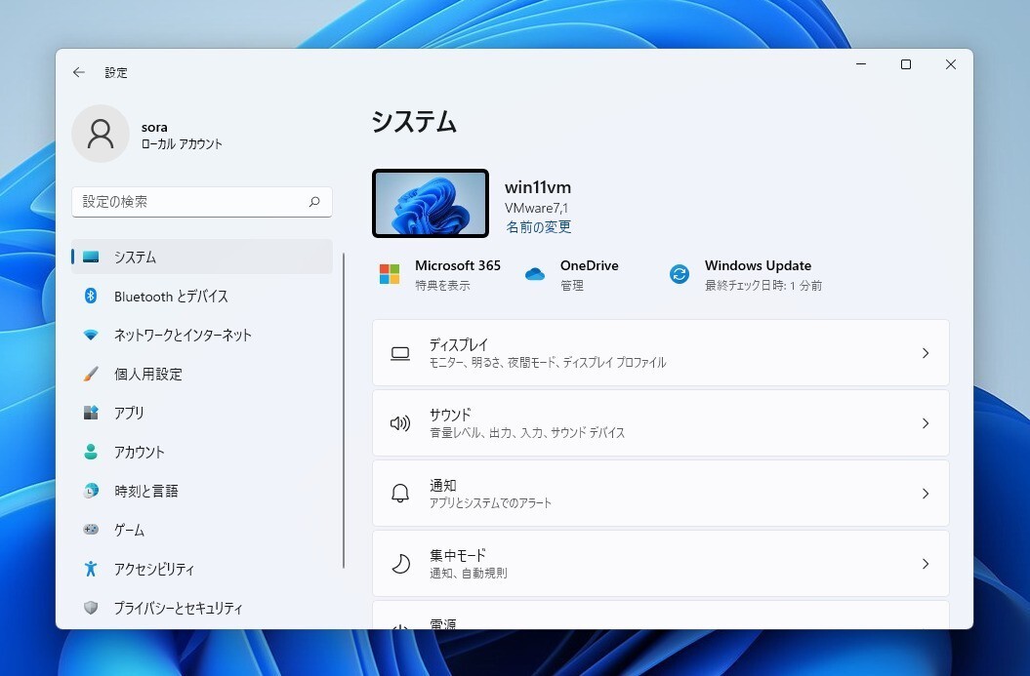The width and height of the screenshot is (1030, 676).
Task: Open Windows Update sync icon
Action: 680,274
